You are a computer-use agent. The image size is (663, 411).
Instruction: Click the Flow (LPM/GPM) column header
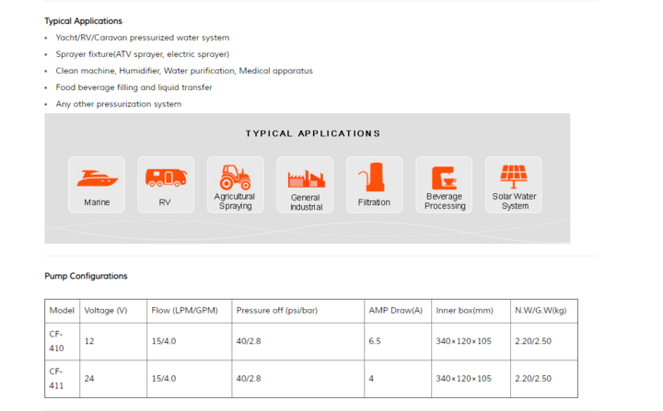(x=184, y=311)
